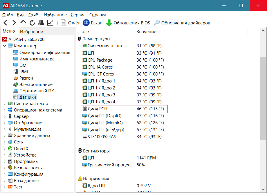The width and height of the screenshot is (267, 193).
Task: Click the Конфигурация tree icon
Action: coord(10,174)
